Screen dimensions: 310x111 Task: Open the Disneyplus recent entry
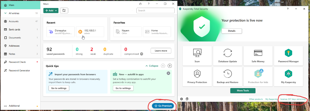(60, 32)
